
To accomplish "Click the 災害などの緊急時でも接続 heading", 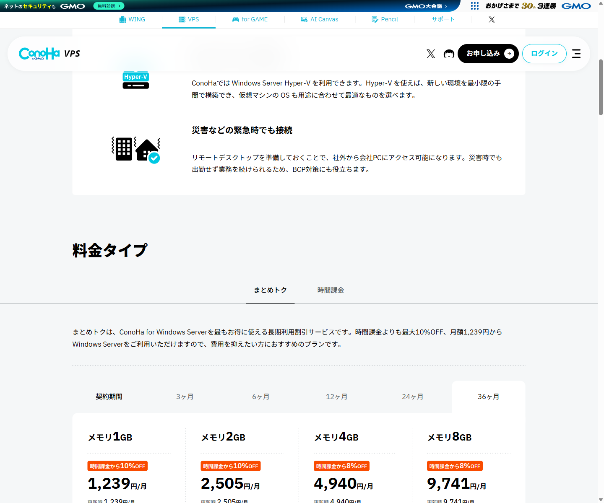I will pyautogui.click(x=242, y=130).
